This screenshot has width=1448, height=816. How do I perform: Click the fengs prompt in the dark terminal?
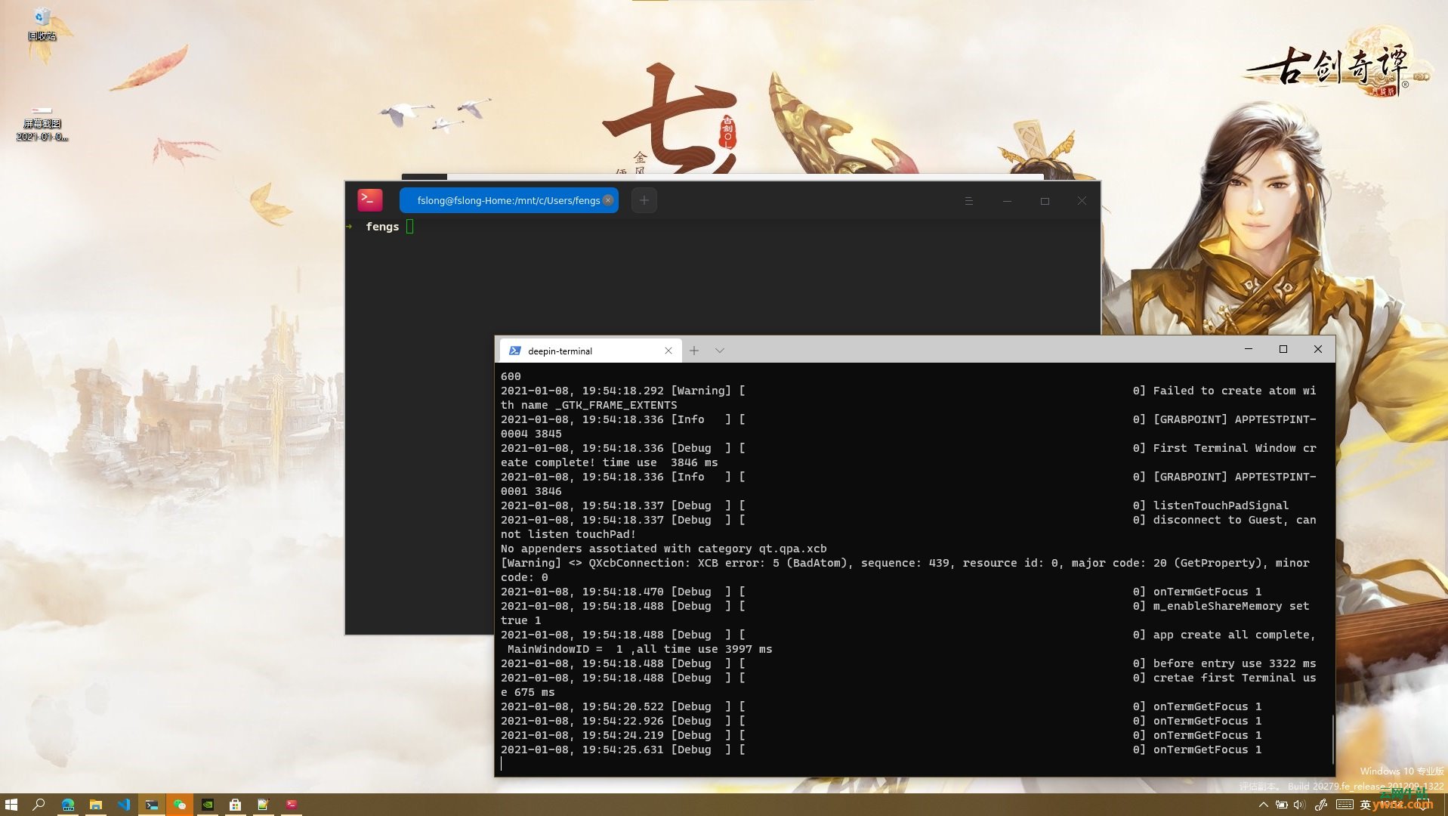click(382, 227)
